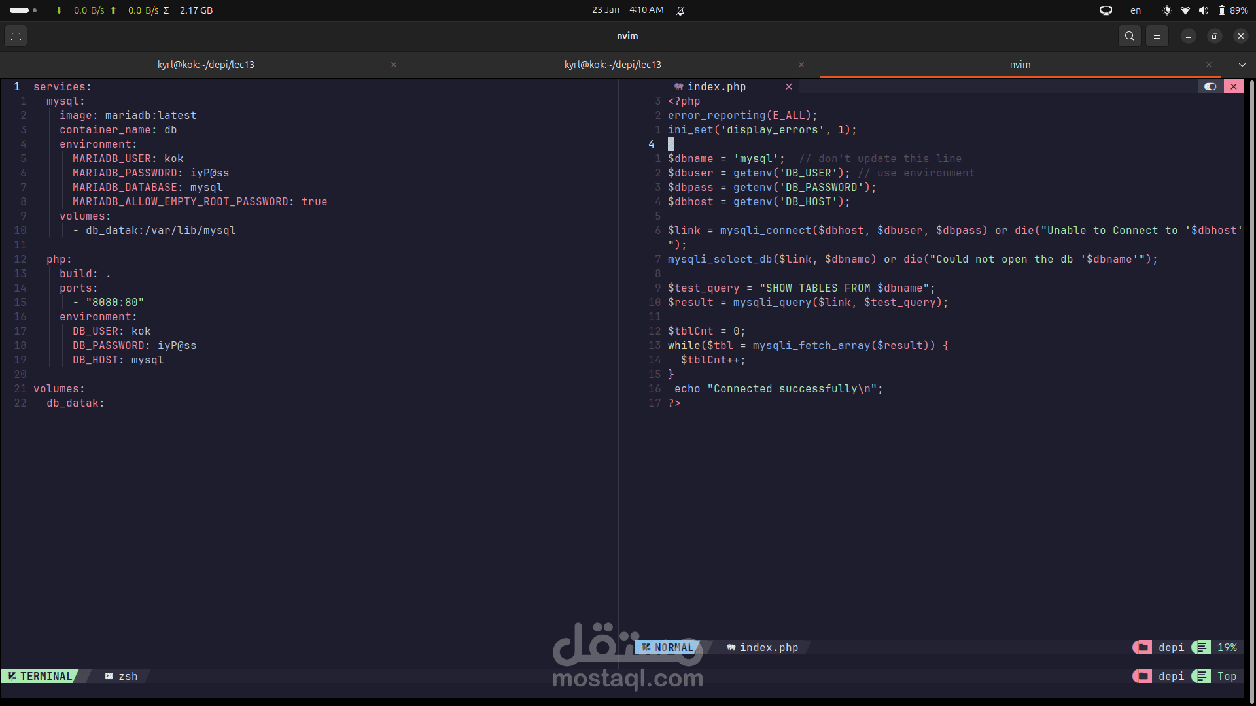Click the Top position indicator in the terminal statusline
Screen dimensions: 1256x706
pyautogui.click(x=1227, y=676)
